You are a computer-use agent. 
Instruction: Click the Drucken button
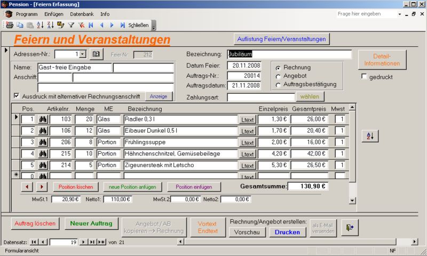point(287,233)
